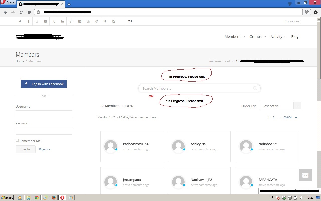The height and width of the screenshot is (201, 321).
Task: Click in the Username input field
Action: [44, 114]
